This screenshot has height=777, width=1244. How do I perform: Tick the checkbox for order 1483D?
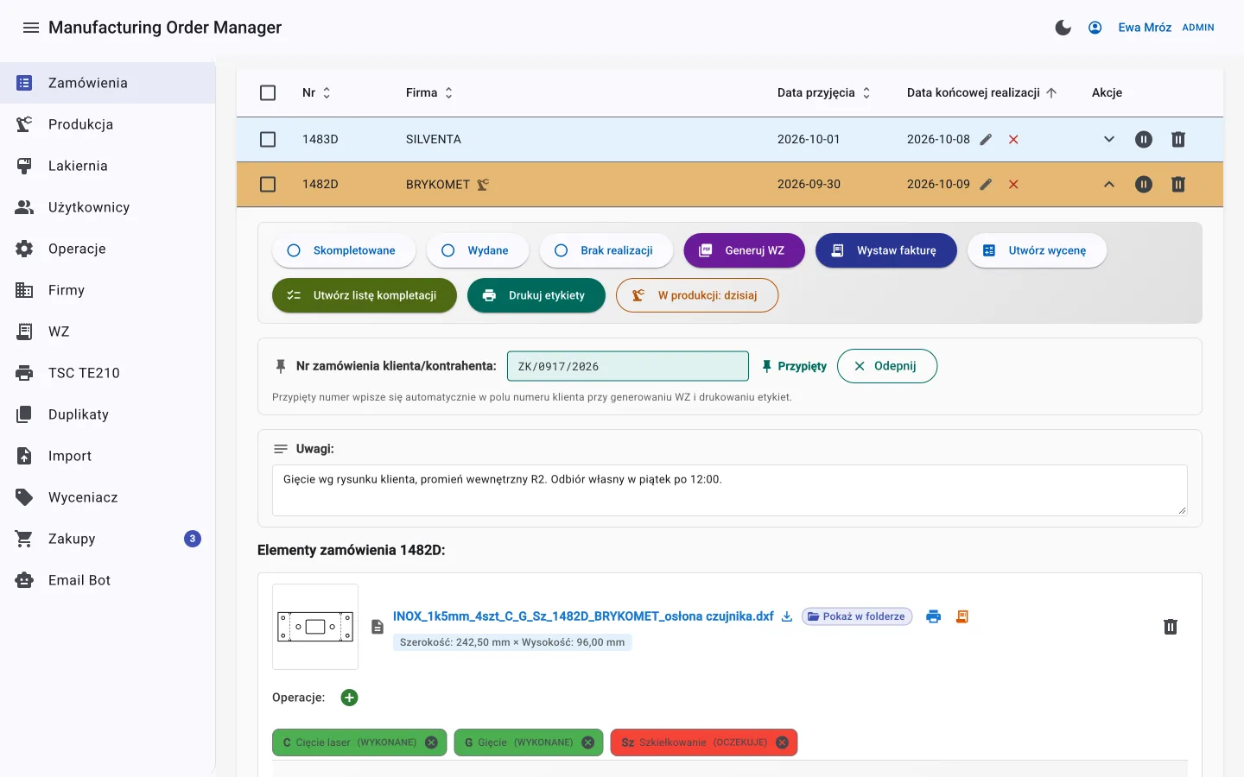pyautogui.click(x=268, y=139)
